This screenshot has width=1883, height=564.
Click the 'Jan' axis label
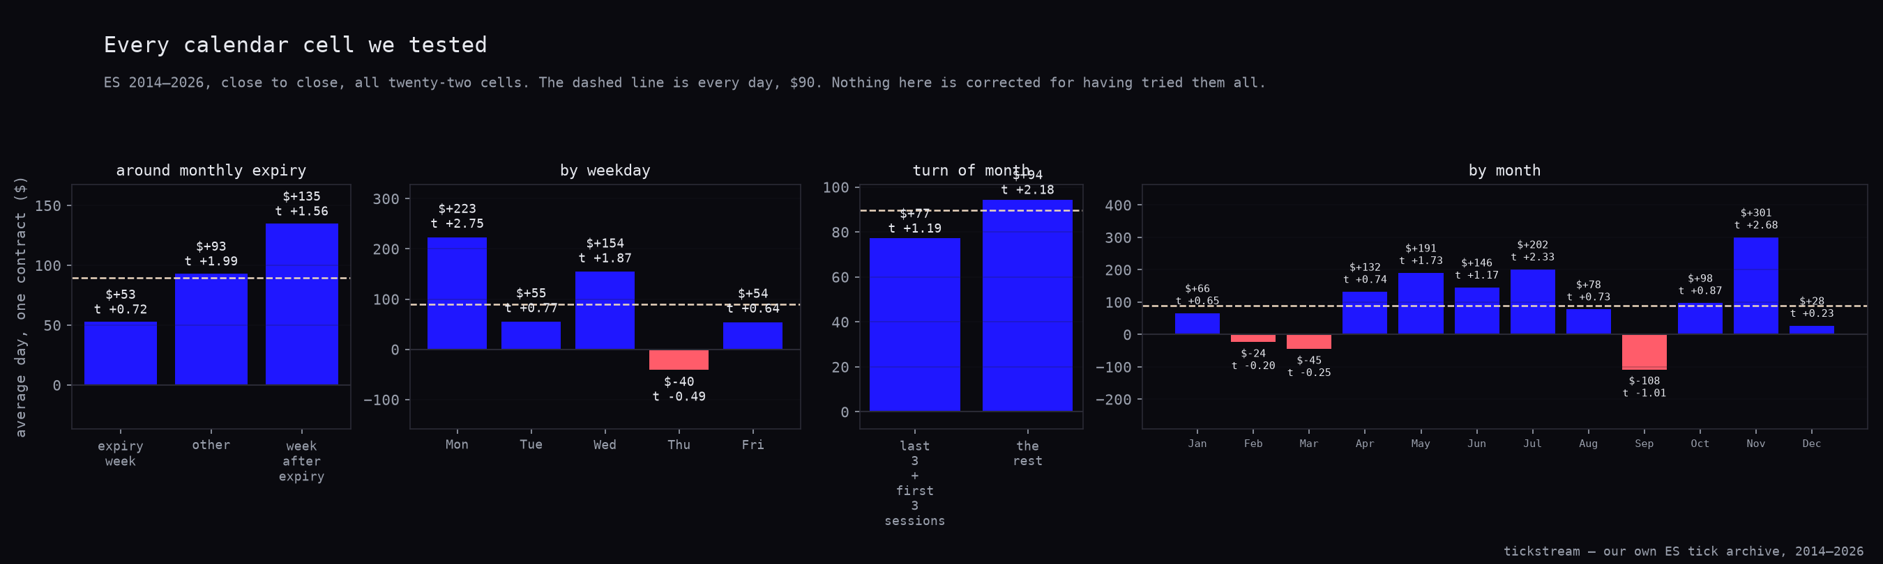(1197, 444)
